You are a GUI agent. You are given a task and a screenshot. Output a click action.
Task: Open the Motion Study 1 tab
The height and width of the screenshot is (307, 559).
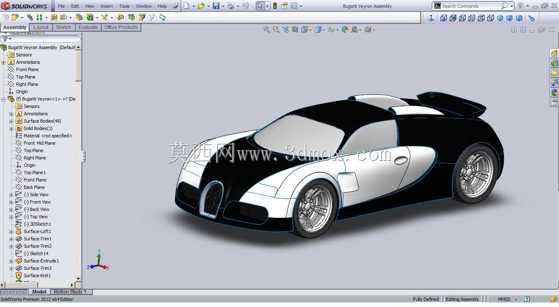pyautogui.click(x=70, y=292)
